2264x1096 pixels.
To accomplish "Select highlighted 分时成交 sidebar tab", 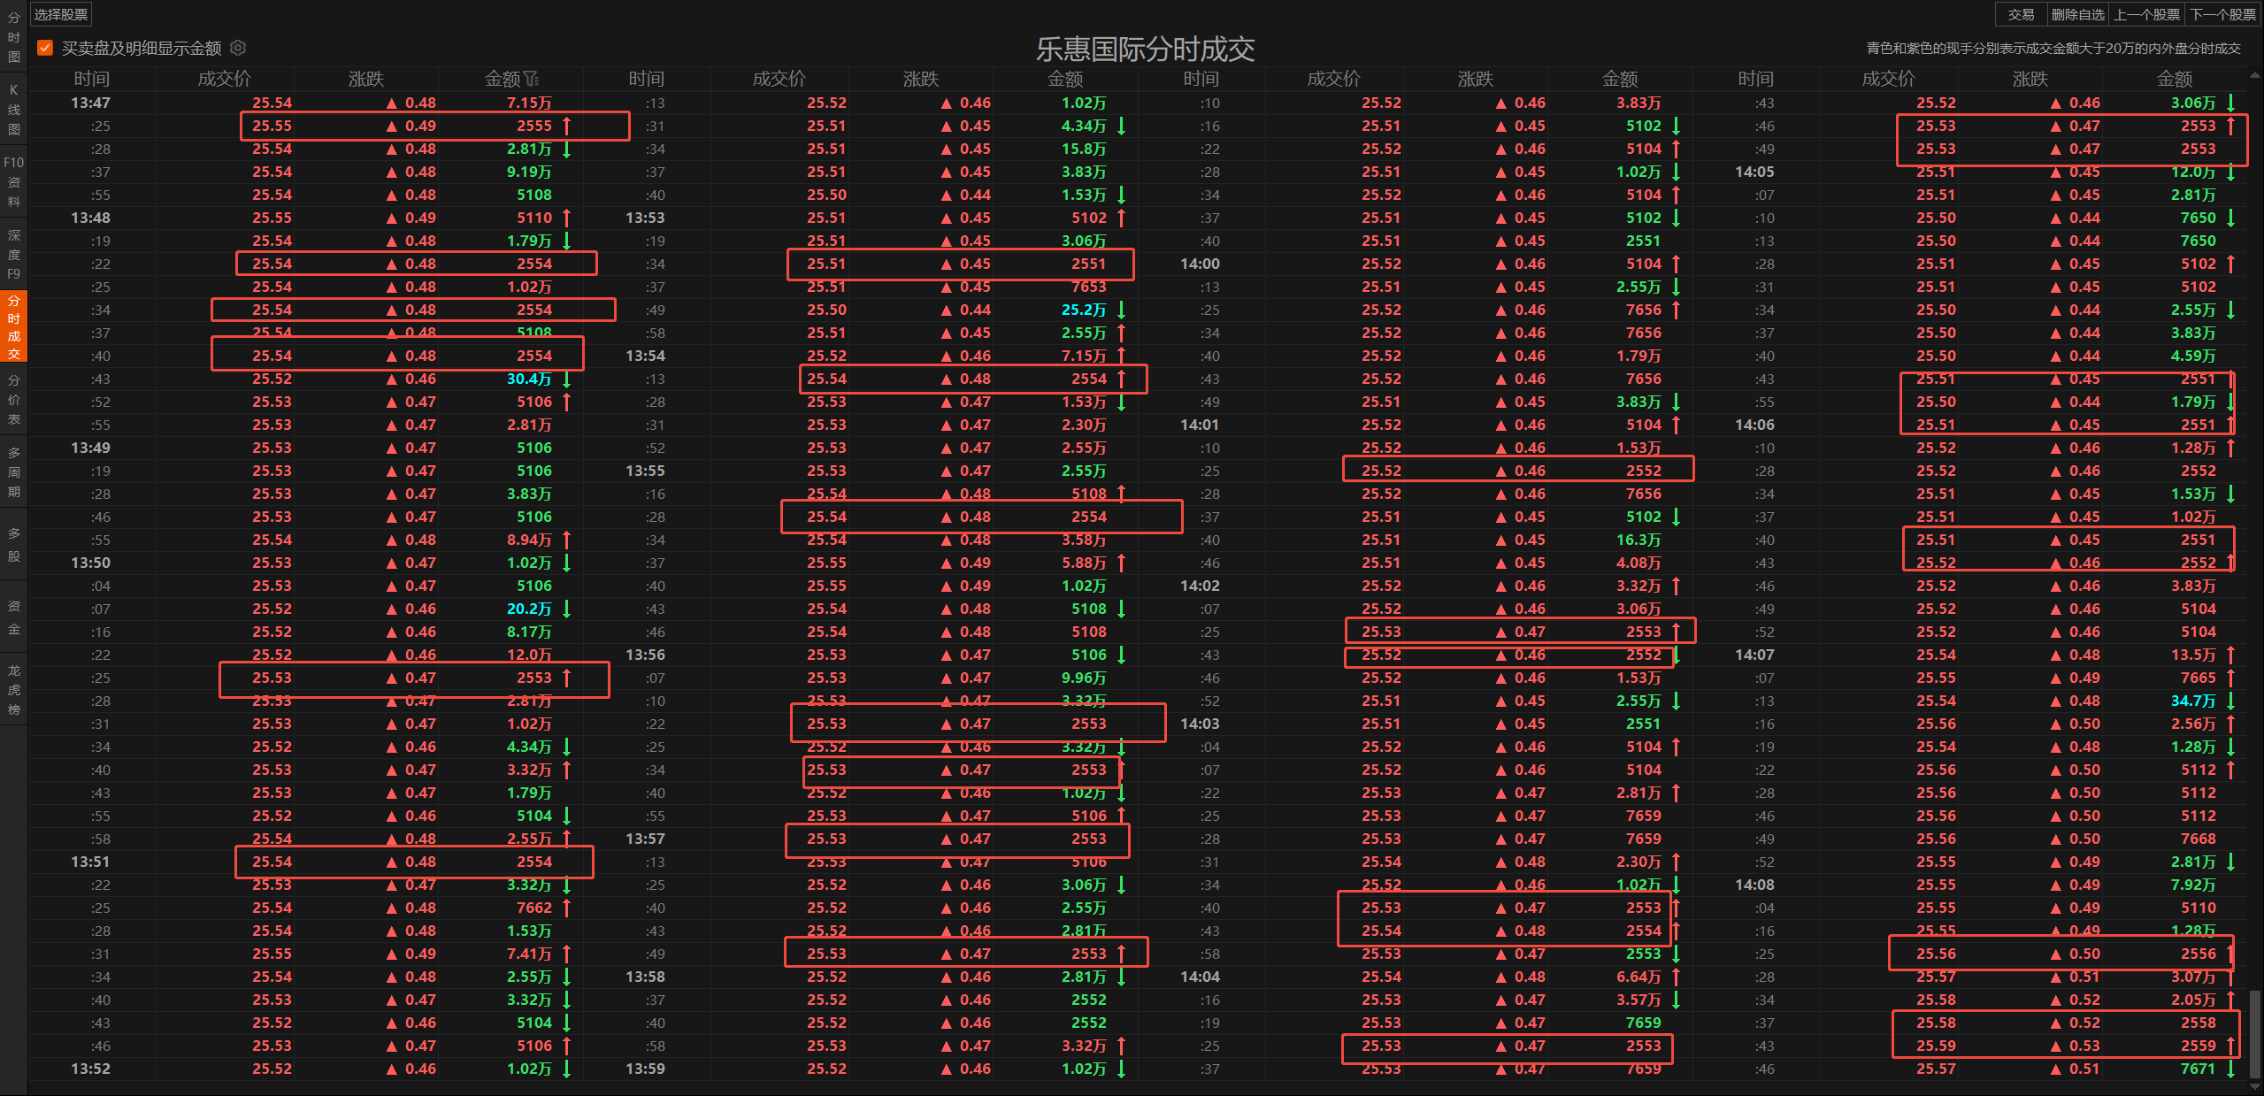I will pos(13,326).
